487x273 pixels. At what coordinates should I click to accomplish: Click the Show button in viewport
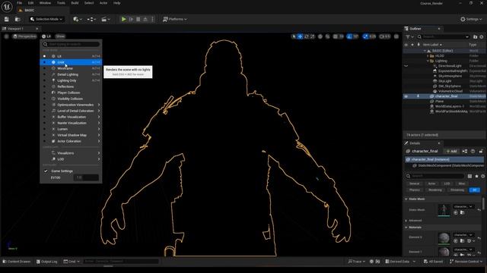tap(60, 36)
